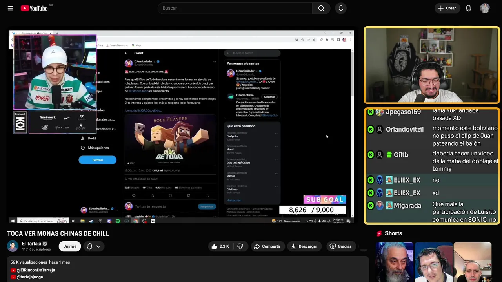Click the Spotify taskbar icon in video
This screenshot has height=282, width=502.
pos(118,221)
